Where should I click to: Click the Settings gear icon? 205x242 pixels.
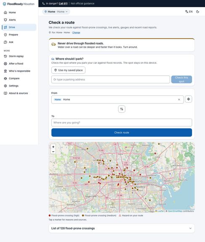[5, 86]
